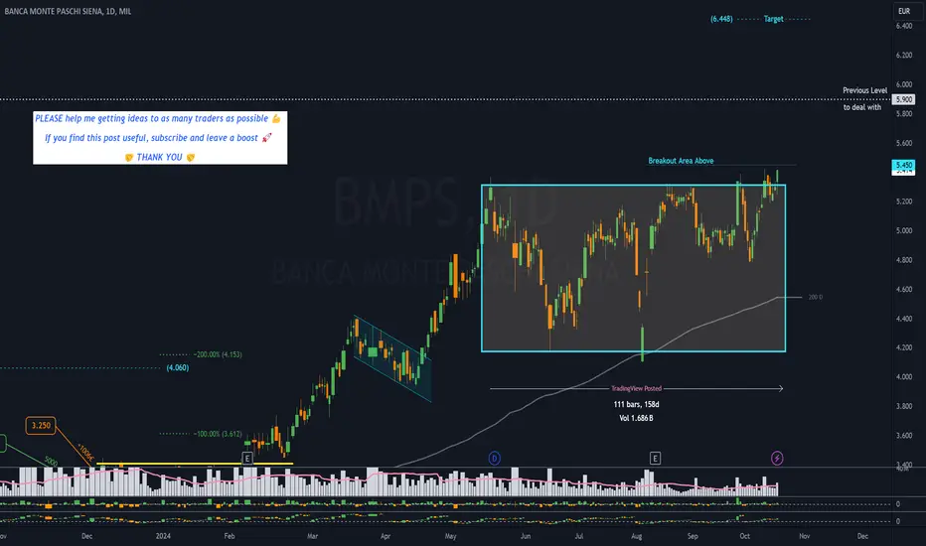Click the 4.000 price axis label
Screen dimensions: 926x546
click(903, 376)
